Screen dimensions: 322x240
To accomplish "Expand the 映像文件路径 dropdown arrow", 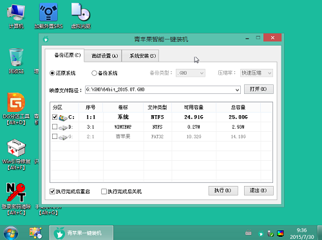I will (x=237, y=90).
